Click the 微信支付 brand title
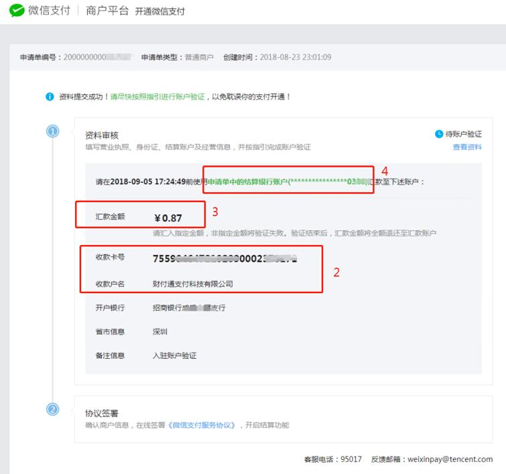Viewport: 506px width, 474px height. (x=49, y=11)
